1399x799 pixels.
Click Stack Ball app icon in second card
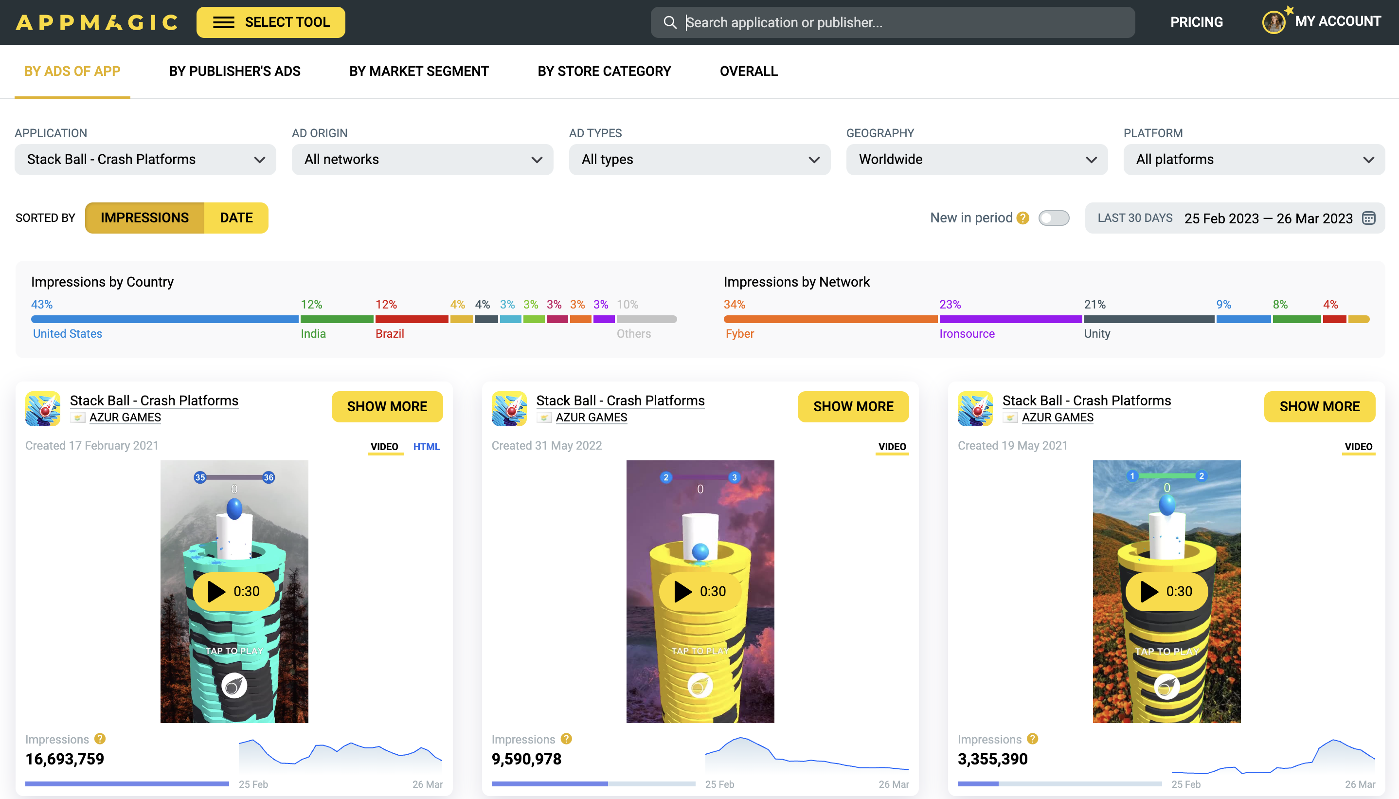tap(509, 408)
